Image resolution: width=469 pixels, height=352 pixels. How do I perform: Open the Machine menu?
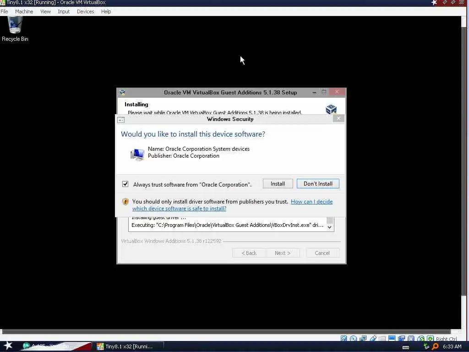(x=24, y=11)
